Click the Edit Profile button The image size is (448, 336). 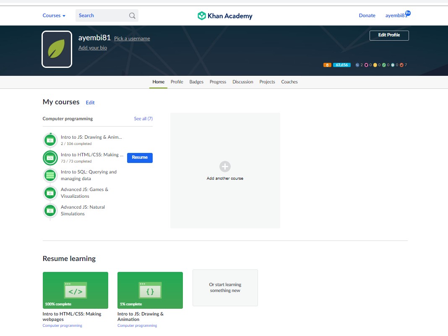389,35
